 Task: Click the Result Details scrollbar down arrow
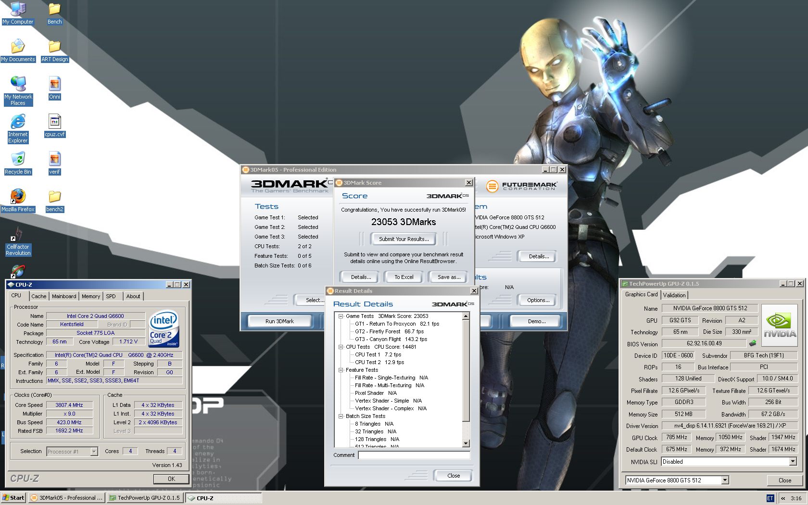(466, 443)
